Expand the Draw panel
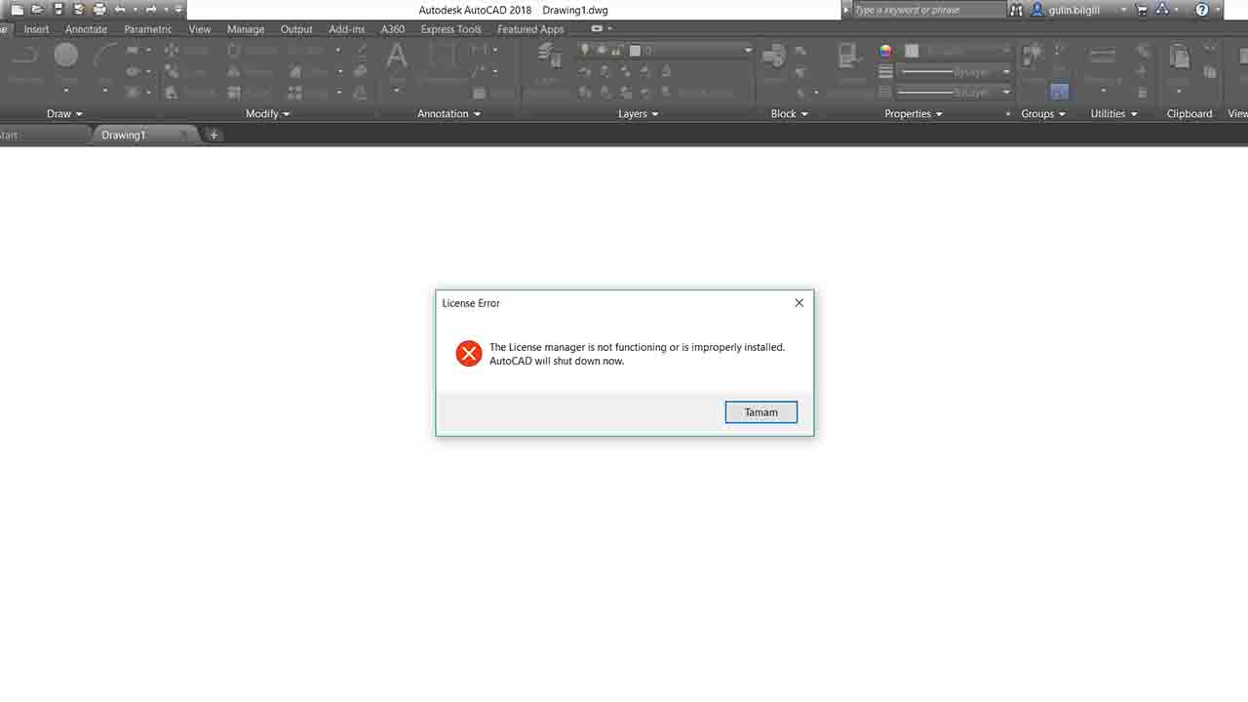 (x=65, y=114)
